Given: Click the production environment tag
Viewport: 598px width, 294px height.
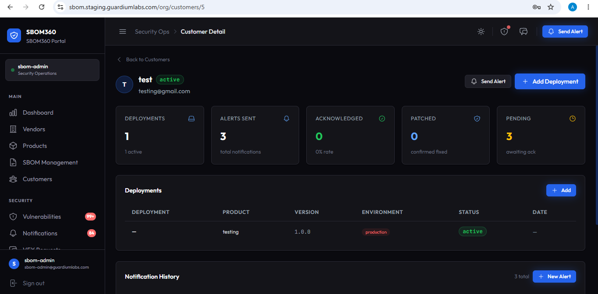Looking at the screenshot, I should [376, 232].
